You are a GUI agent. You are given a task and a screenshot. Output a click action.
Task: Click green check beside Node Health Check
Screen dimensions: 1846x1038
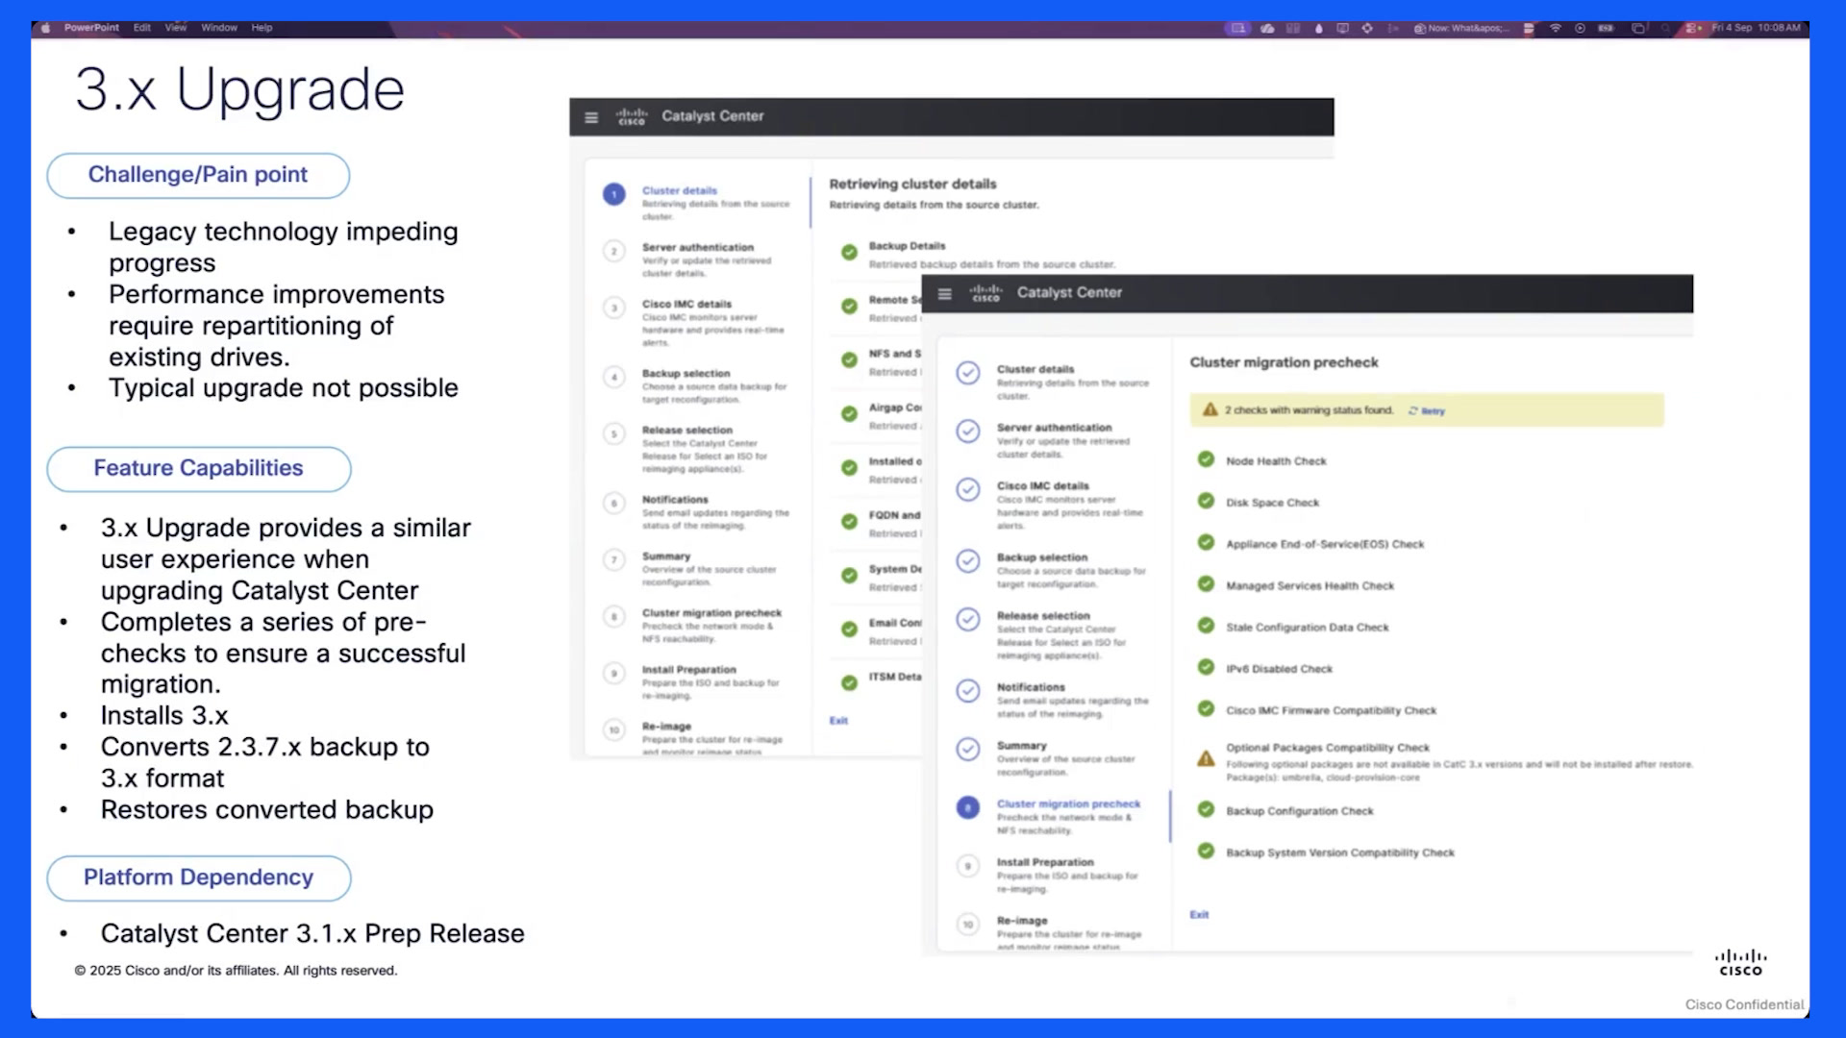point(1206,459)
